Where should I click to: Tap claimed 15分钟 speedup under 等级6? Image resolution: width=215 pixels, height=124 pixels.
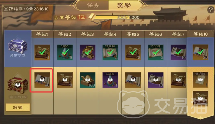pos(156,52)
